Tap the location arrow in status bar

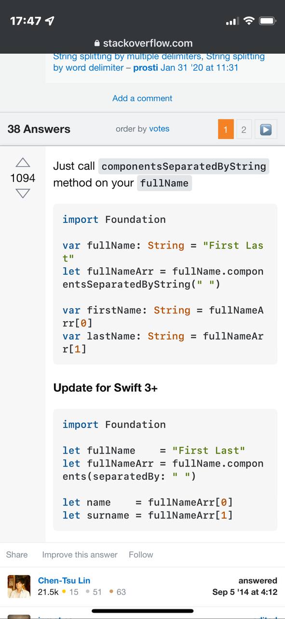tap(49, 21)
